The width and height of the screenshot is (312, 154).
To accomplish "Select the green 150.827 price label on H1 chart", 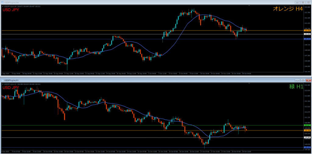I will 307,125.
